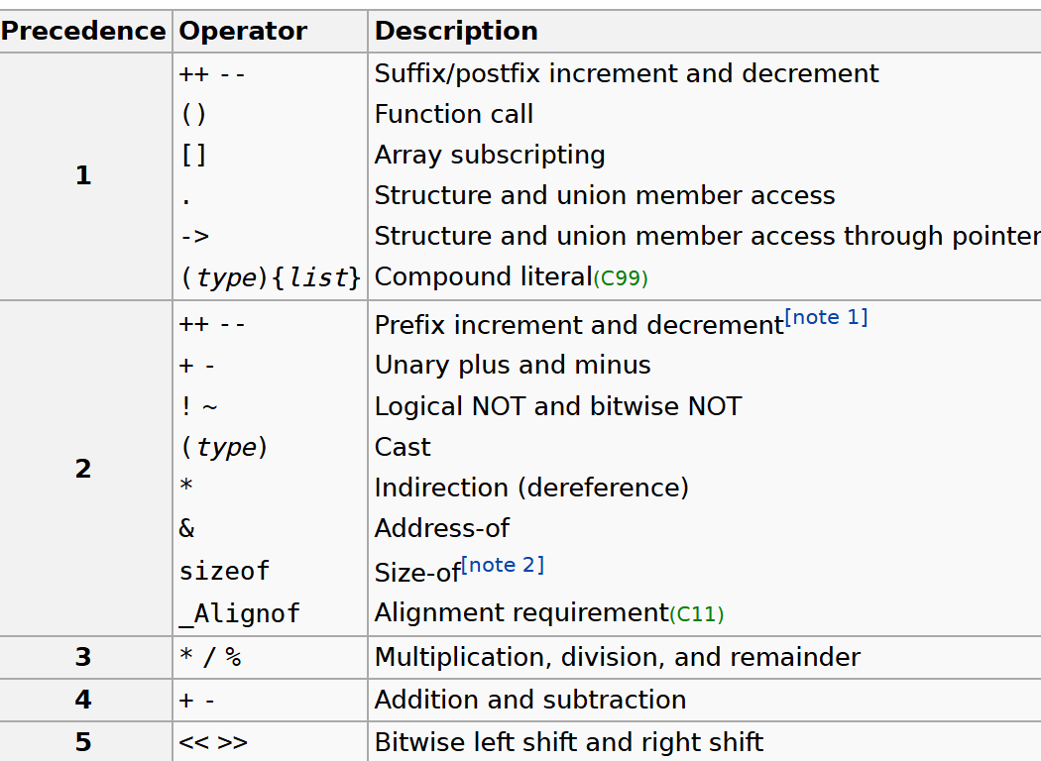Click the green '(C11)' annotation
Screen dimensions: 1041x761
click(x=697, y=613)
